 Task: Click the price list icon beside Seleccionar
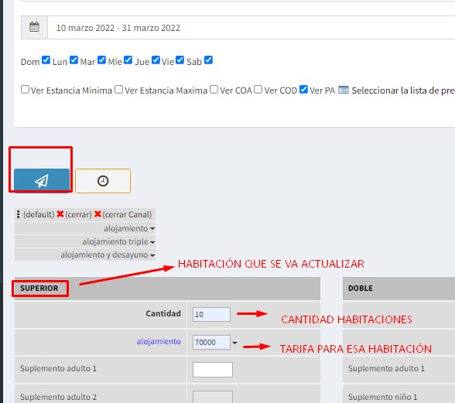[x=344, y=90]
